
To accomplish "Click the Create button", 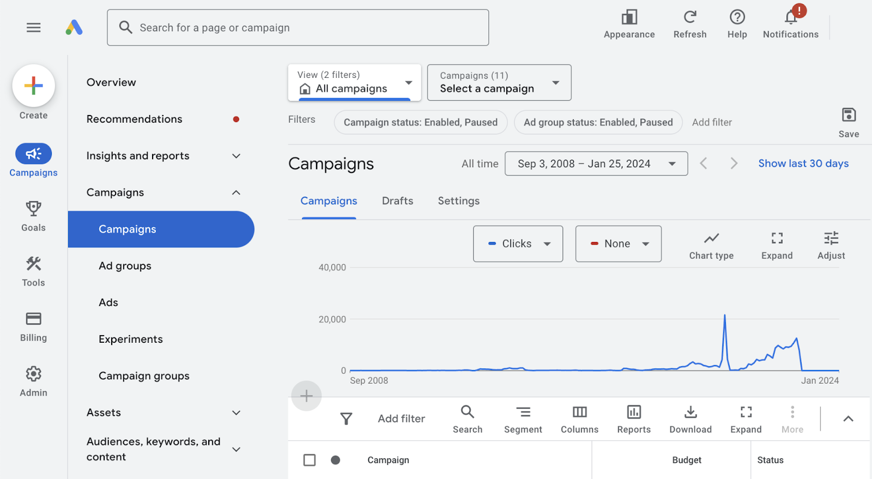I will click(34, 86).
